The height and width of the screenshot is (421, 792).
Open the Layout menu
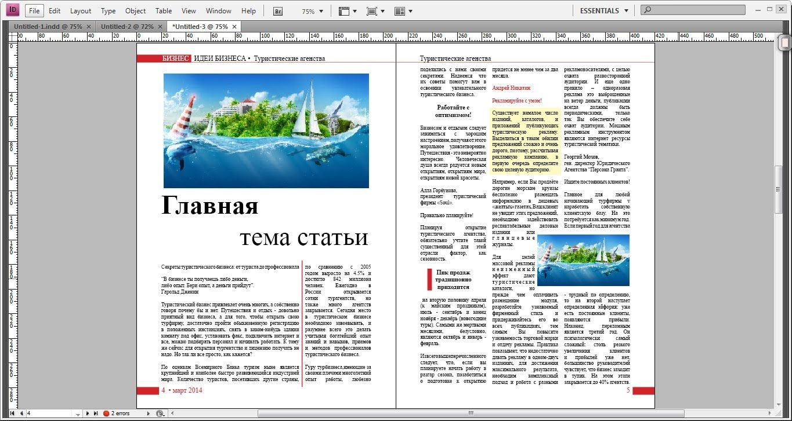pos(81,11)
